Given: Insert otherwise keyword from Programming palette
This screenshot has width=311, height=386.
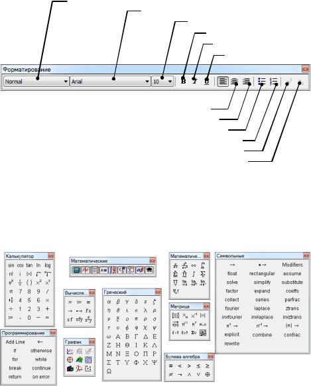Looking at the screenshot, I should (x=41, y=351).
